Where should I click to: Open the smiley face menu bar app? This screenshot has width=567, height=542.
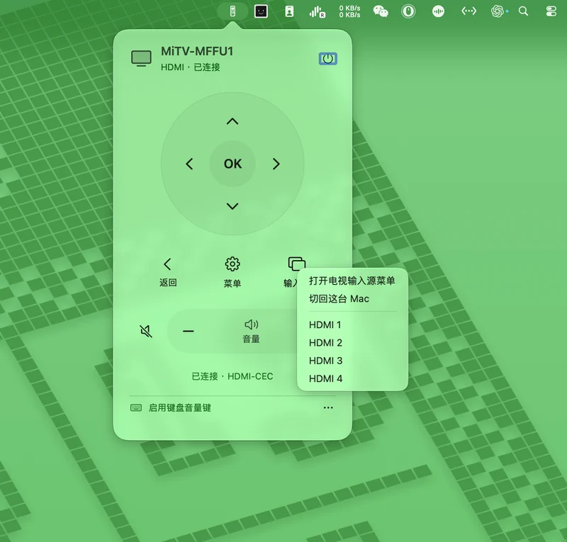(x=261, y=11)
